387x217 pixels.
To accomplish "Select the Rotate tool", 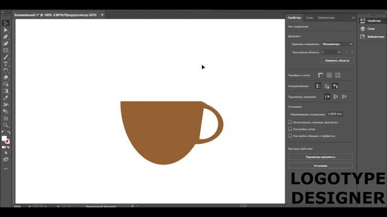I will [x=5, y=71].
